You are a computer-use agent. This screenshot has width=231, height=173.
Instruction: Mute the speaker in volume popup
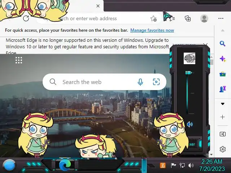[x=189, y=124]
